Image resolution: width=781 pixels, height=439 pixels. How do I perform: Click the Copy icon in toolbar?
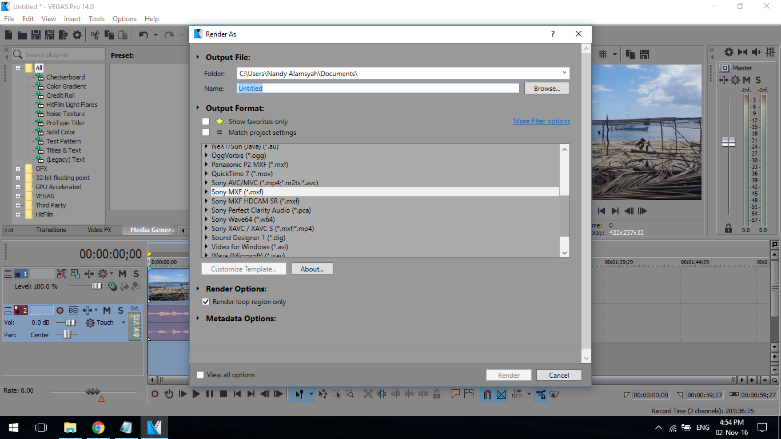pyautogui.click(x=109, y=35)
